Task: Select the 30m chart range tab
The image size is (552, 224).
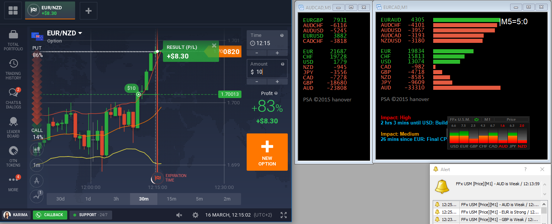Action: tap(144, 199)
